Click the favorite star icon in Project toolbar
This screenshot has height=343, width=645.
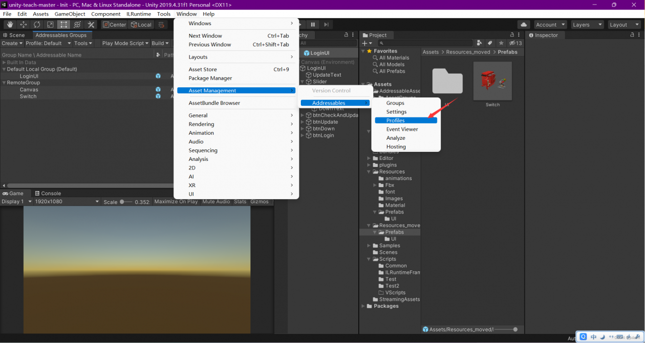point(501,43)
